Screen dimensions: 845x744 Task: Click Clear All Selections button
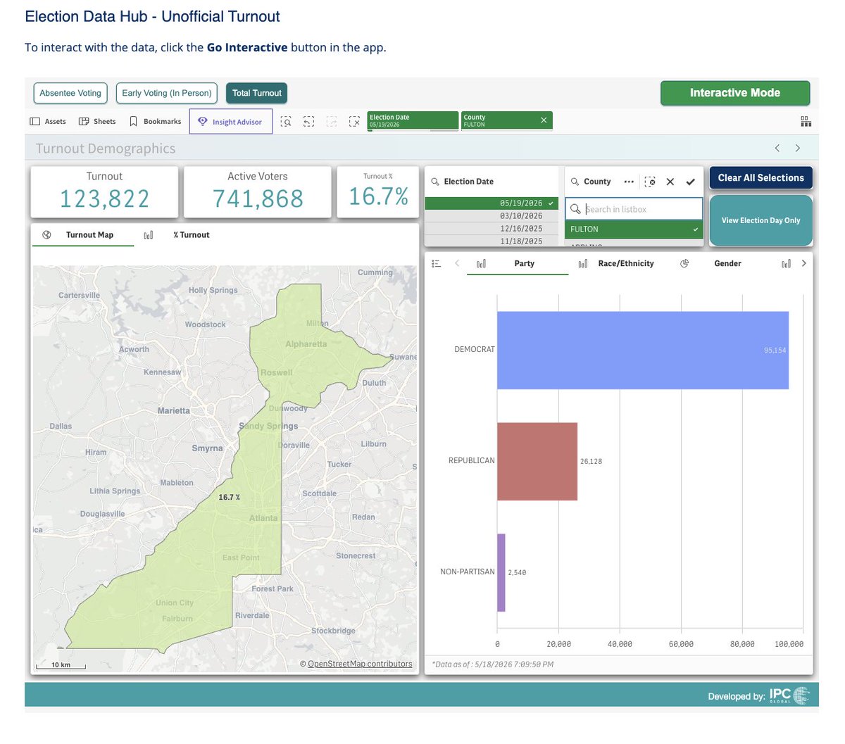pyautogui.click(x=761, y=178)
